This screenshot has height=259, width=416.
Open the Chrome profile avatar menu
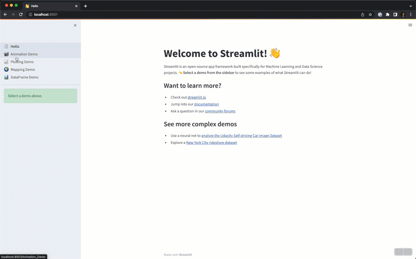coord(403,14)
